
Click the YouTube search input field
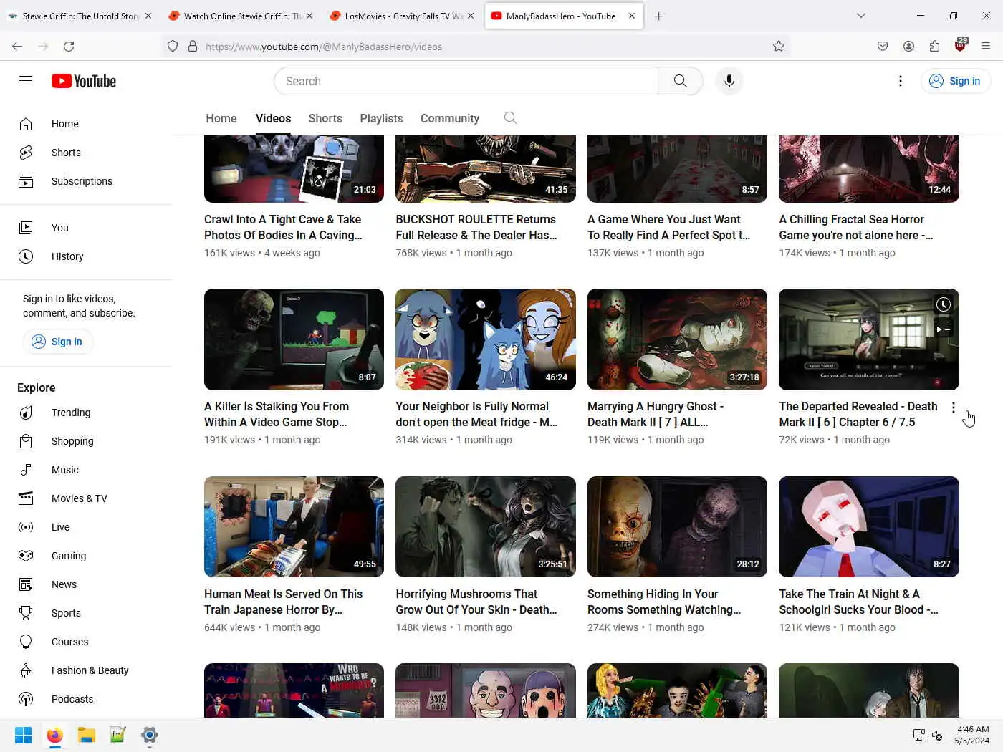click(466, 81)
